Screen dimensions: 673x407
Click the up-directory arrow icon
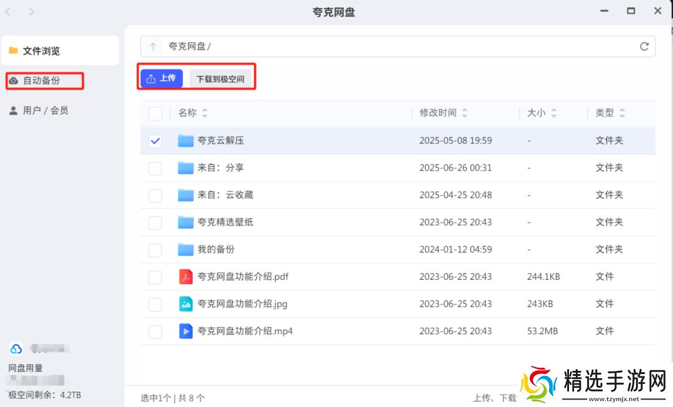pyautogui.click(x=153, y=47)
